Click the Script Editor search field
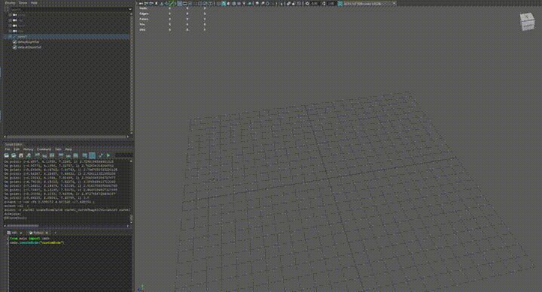Image resolution: width=542 pixels, height=292 pixels. [x=123, y=155]
